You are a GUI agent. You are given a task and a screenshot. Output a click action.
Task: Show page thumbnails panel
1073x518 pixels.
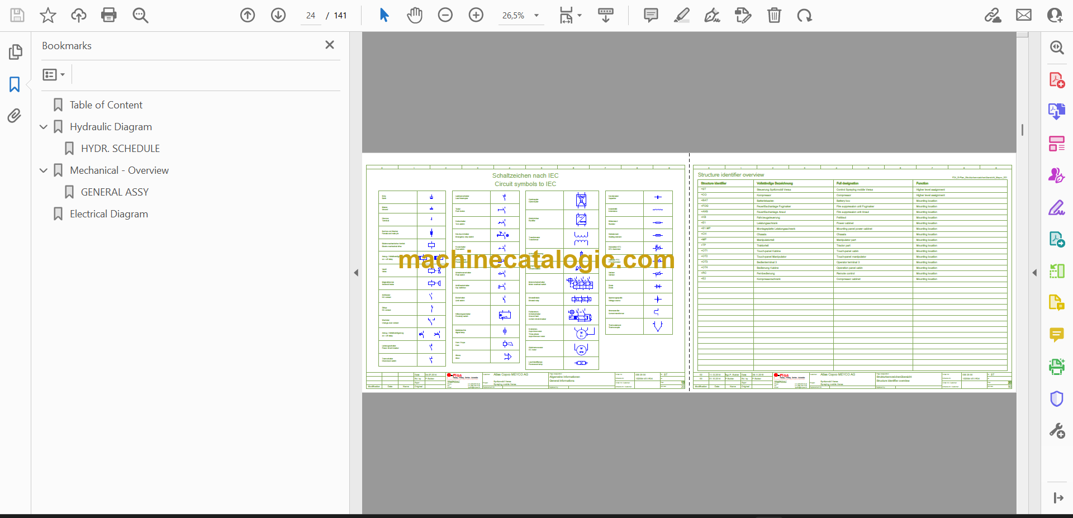[15, 52]
